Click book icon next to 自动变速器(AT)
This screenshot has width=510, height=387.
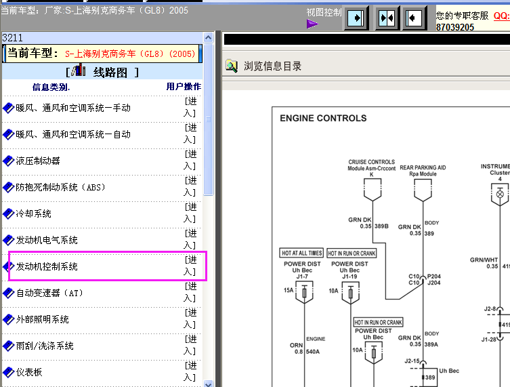coord(8,293)
